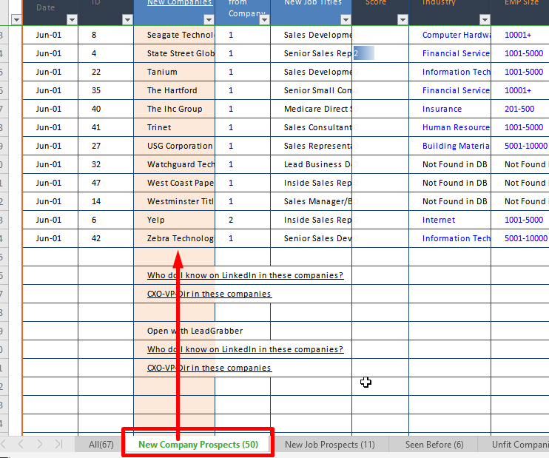Image resolution: width=549 pixels, height=458 pixels.
Task: Open the Date column filter dropdown
Action: coord(72,20)
